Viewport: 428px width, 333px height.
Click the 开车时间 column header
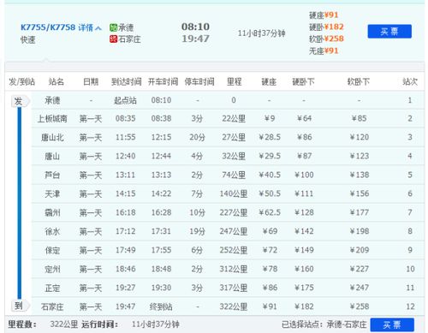click(x=163, y=82)
